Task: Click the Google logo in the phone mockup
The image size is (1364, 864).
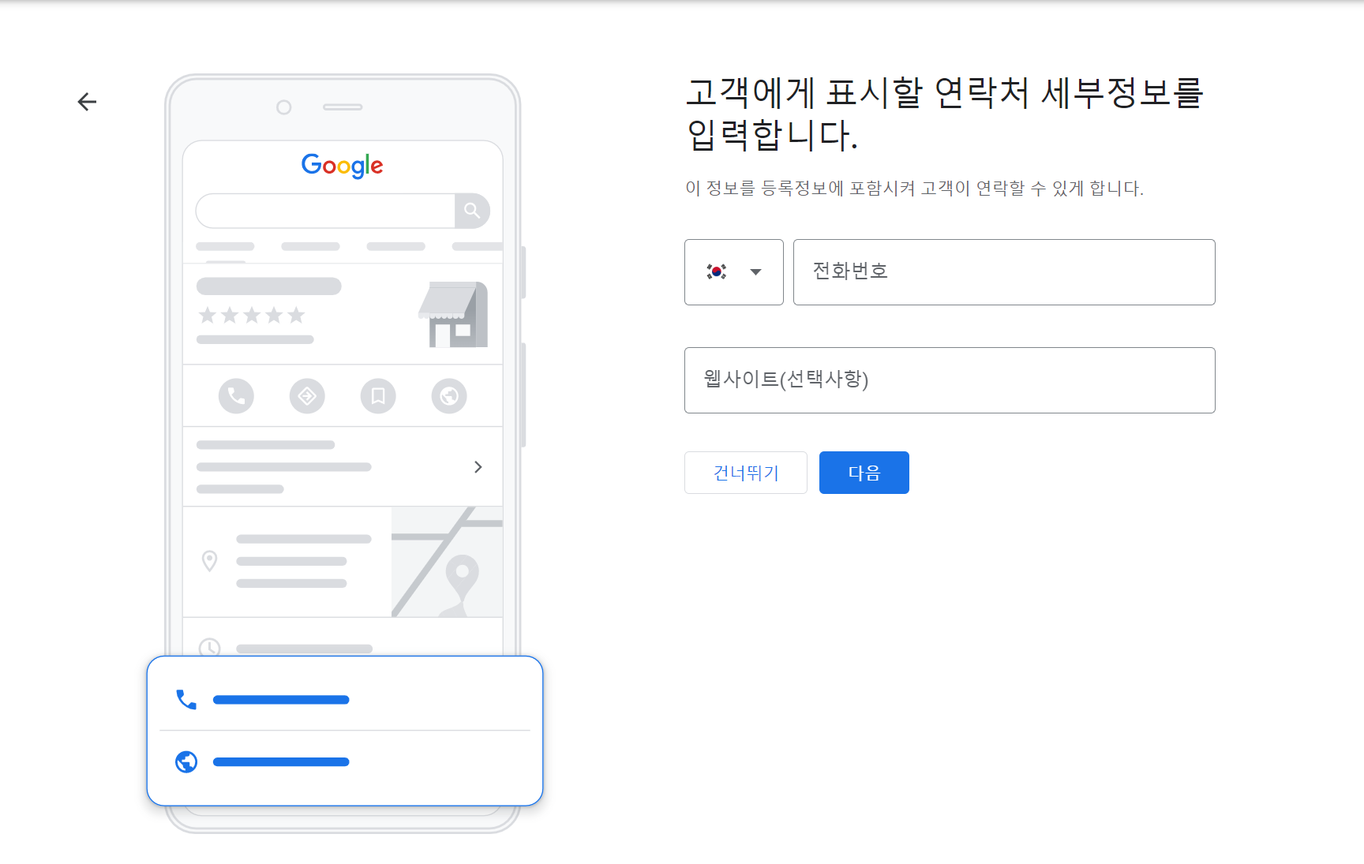Action: [342, 166]
